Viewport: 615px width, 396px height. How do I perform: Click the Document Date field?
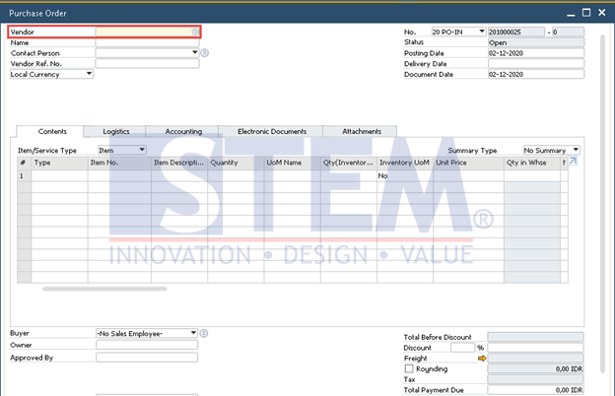pyautogui.click(x=536, y=74)
